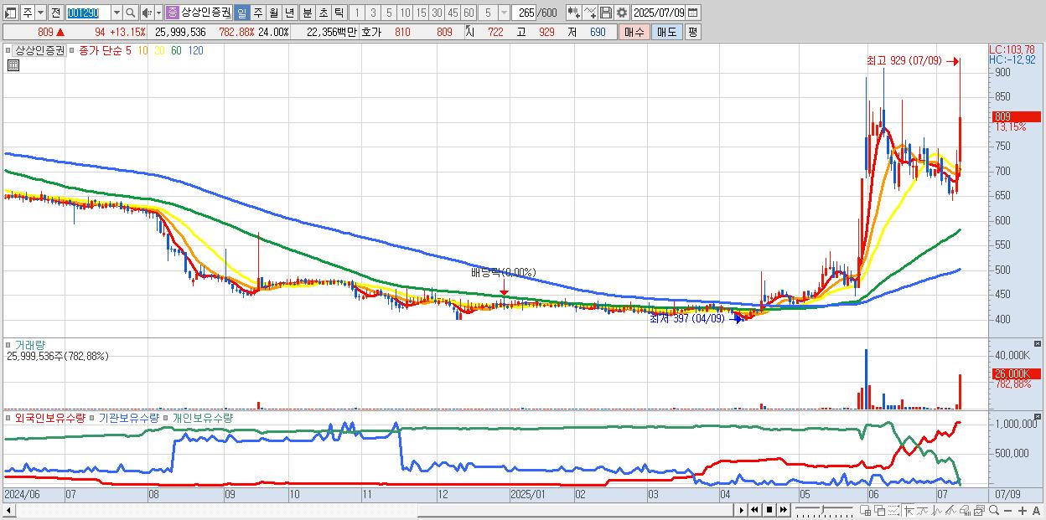Click the 전 market selector button
Screen dimensions: 1046x520
(x=55, y=13)
